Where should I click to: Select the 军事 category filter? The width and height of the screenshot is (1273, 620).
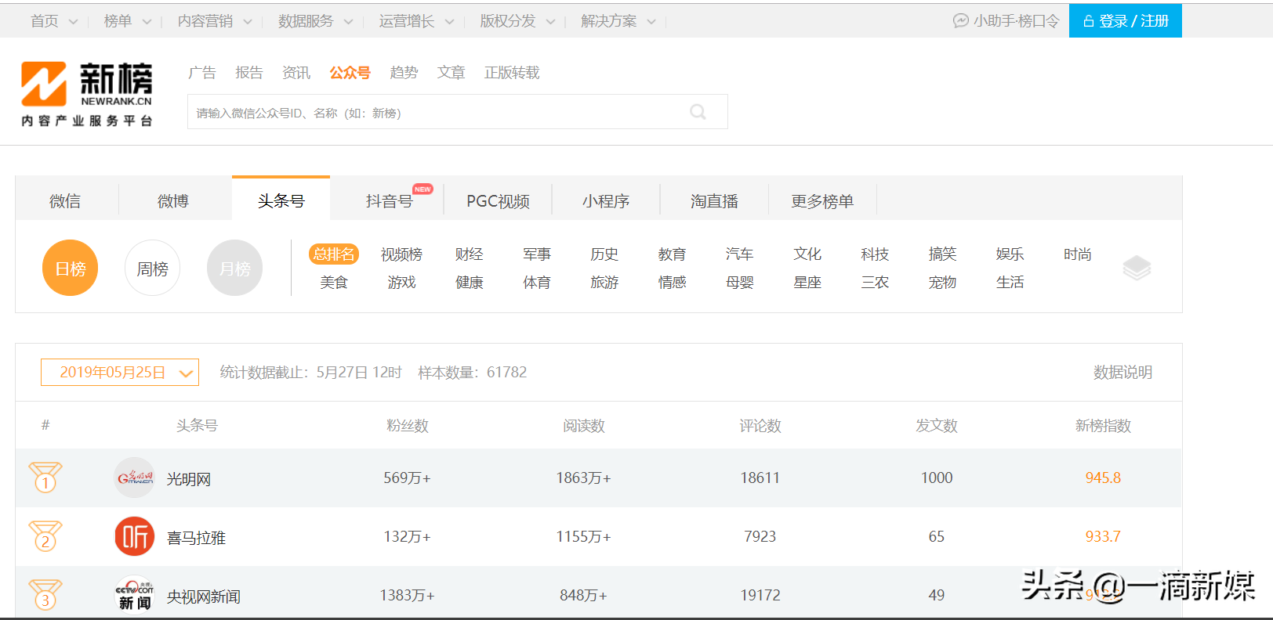coord(537,254)
